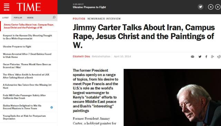Open @elizabethjdias Twitter handle
221x126 pixels.
101,56
